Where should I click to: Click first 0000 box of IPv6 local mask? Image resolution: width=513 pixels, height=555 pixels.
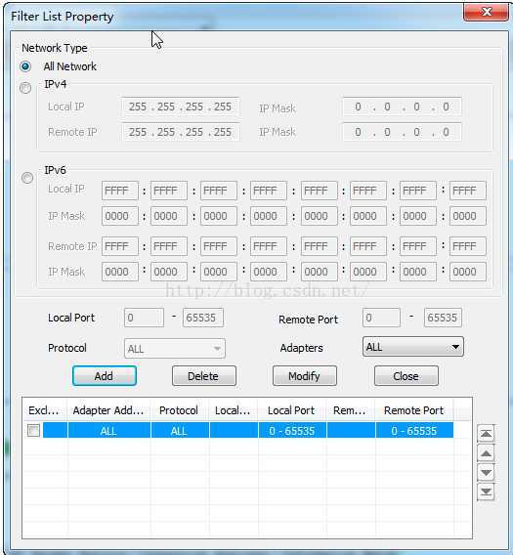[x=119, y=216]
